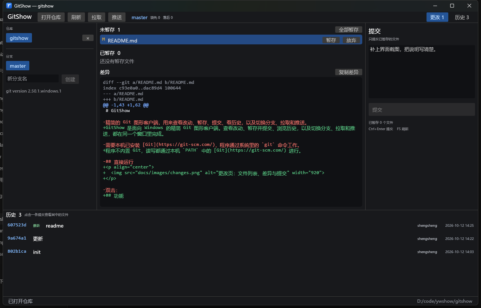The width and height of the screenshot is (481, 308).
Task: Minimize the GitShow window
Action: (x=435, y=6)
